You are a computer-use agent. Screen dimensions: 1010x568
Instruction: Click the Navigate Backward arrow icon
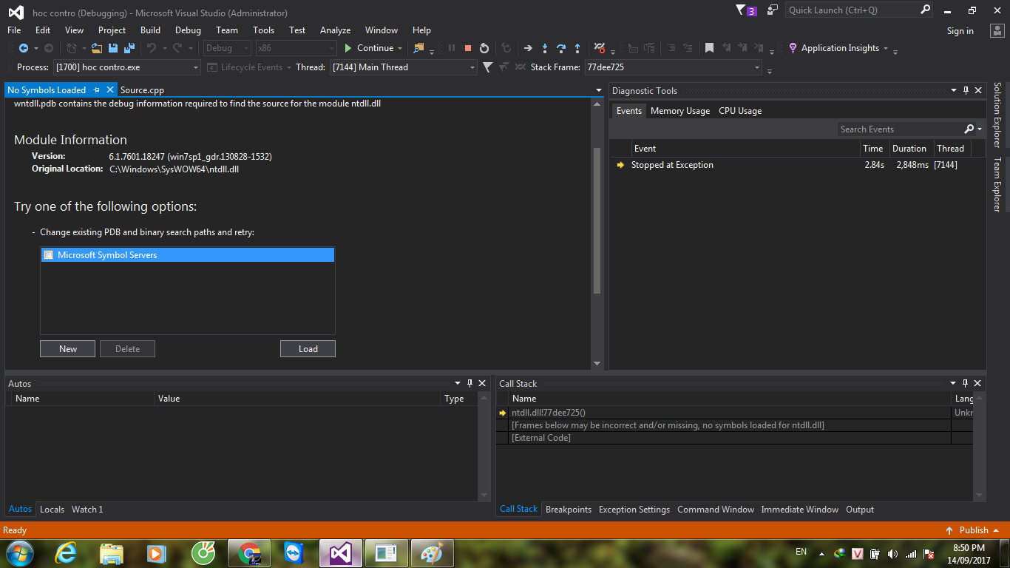[24, 48]
